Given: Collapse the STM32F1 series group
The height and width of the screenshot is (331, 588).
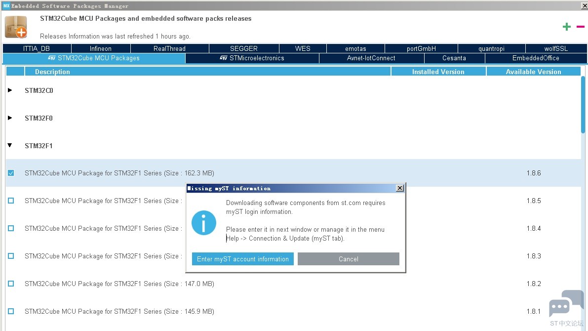Looking at the screenshot, I should coord(10,146).
